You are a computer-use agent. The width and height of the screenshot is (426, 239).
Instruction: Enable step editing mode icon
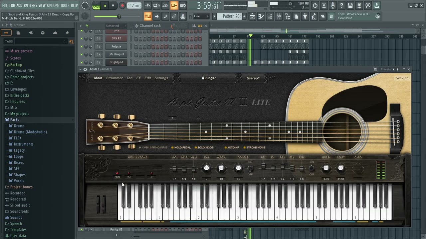pos(165,16)
